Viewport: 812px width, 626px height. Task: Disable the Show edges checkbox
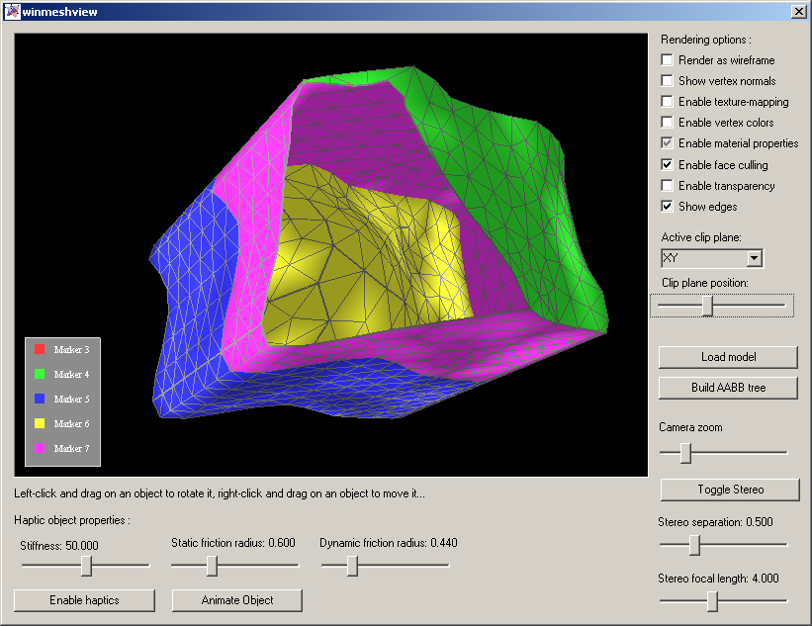(668, 207)
